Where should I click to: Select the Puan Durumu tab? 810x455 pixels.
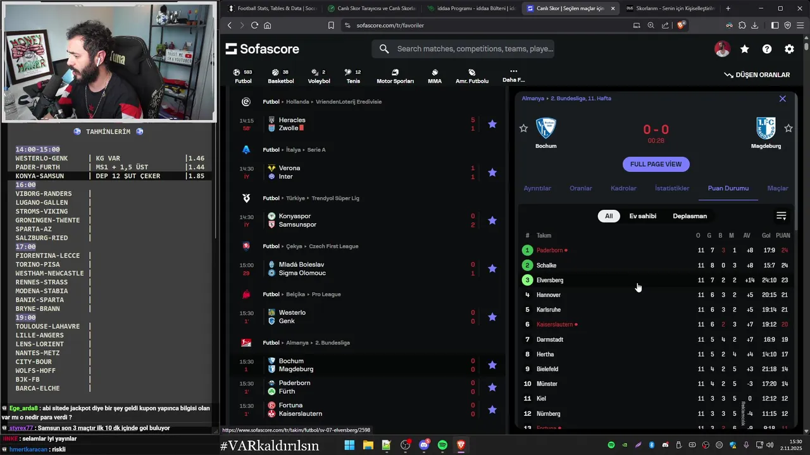coord(728,188)
